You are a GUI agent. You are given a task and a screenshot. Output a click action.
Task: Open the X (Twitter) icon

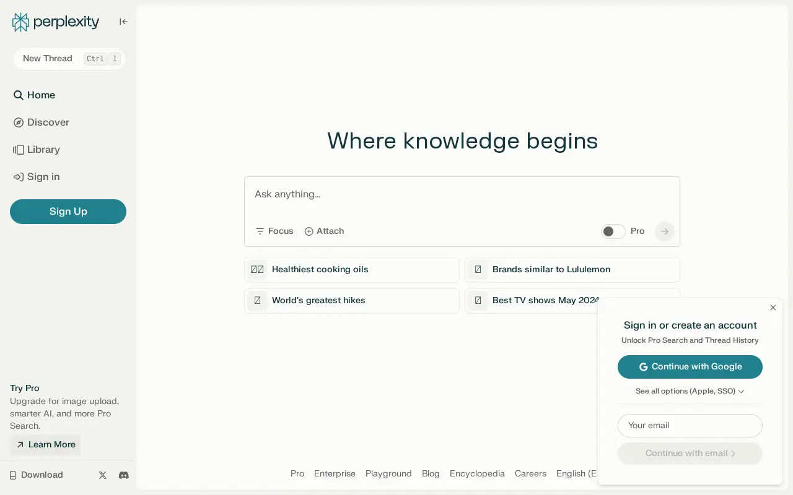[103, 475]
